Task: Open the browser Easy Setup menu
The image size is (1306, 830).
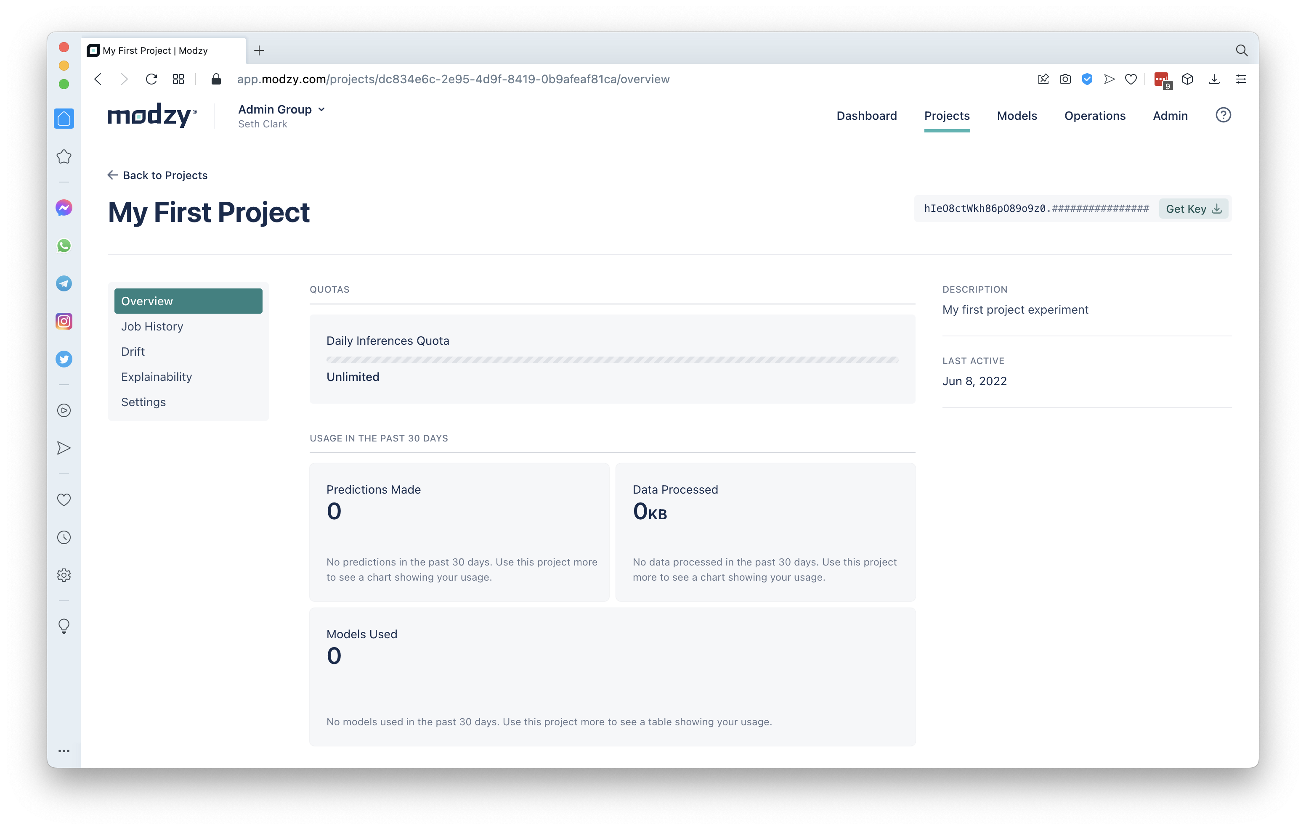Action: click(1240, 79)
